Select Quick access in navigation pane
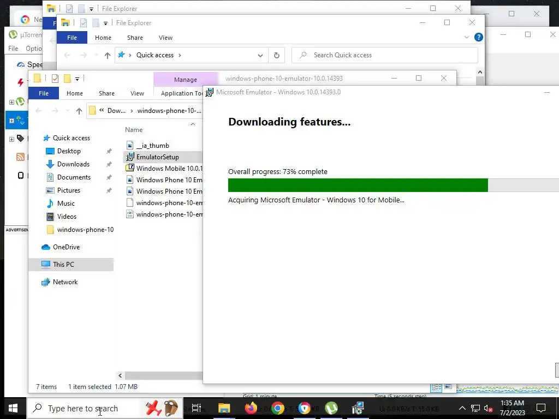This screenshot has height=419, width=559. (x=72, y=138)
